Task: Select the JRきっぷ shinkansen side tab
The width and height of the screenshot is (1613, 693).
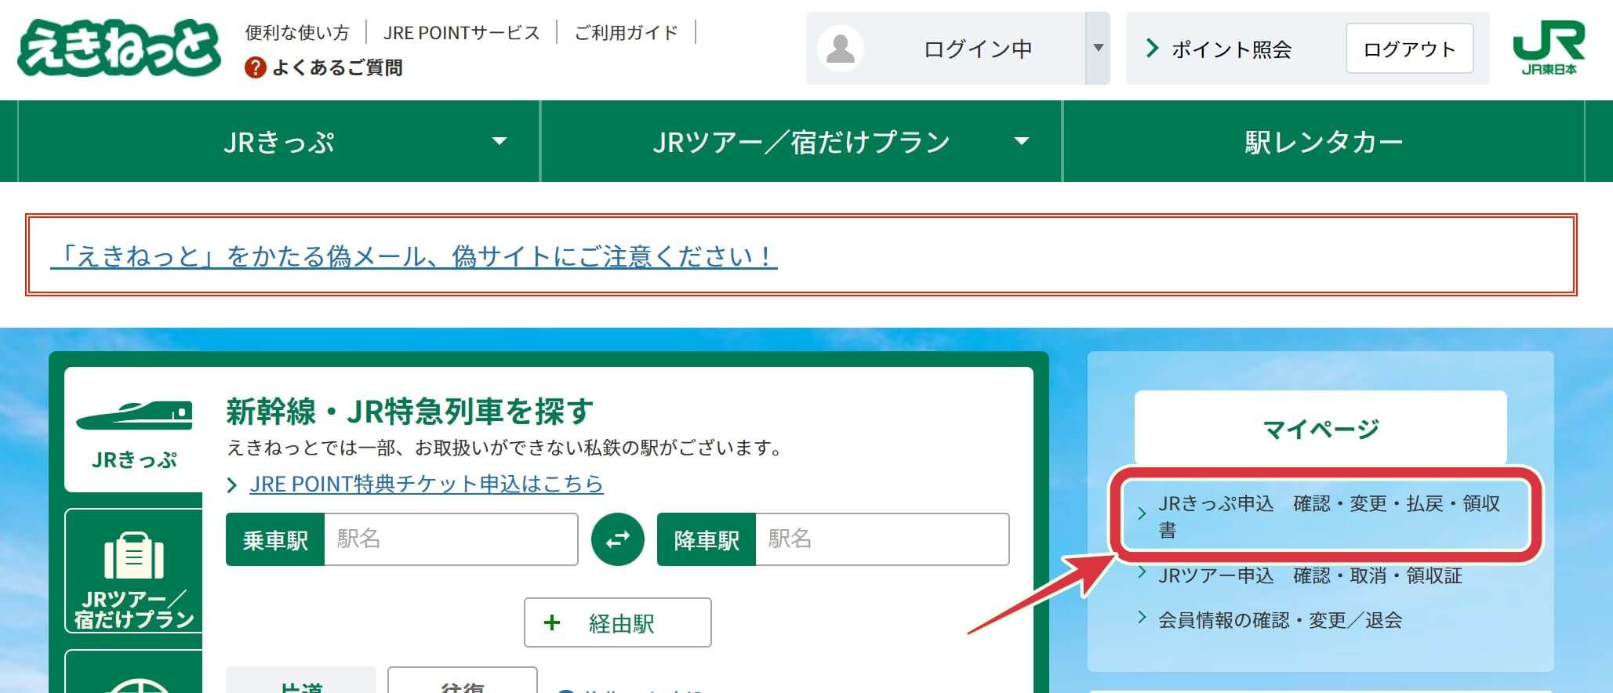Action: [134, 430]
